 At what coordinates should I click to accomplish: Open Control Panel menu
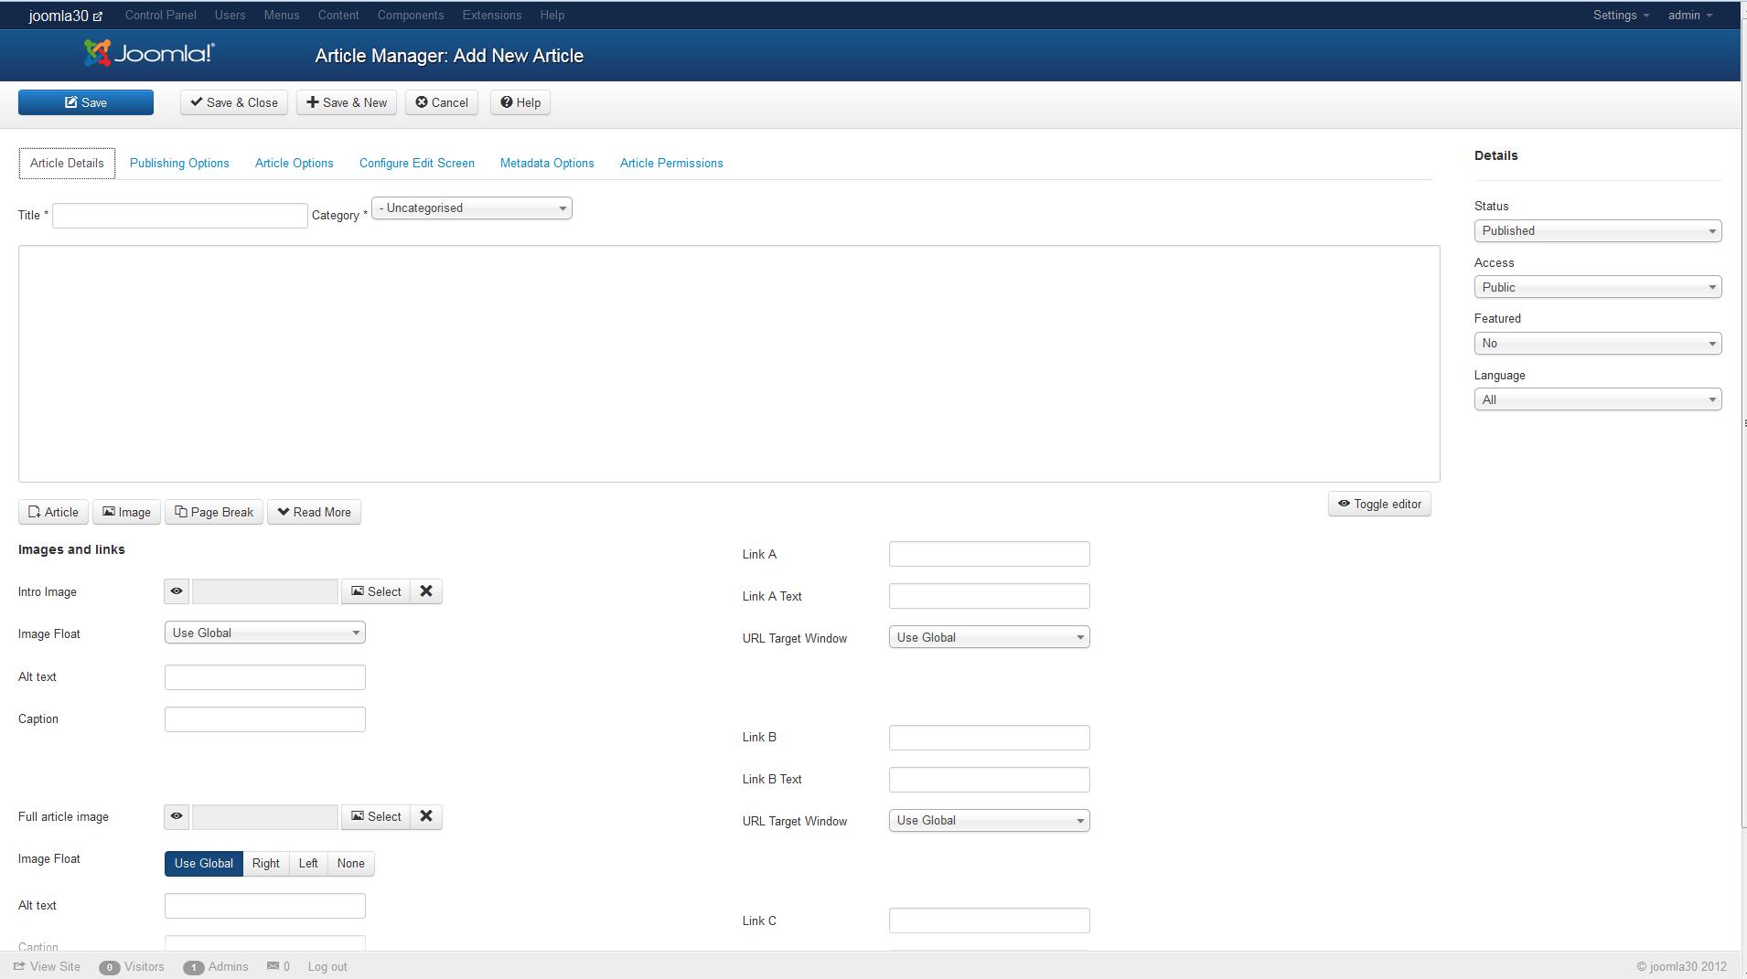point(161,15)
